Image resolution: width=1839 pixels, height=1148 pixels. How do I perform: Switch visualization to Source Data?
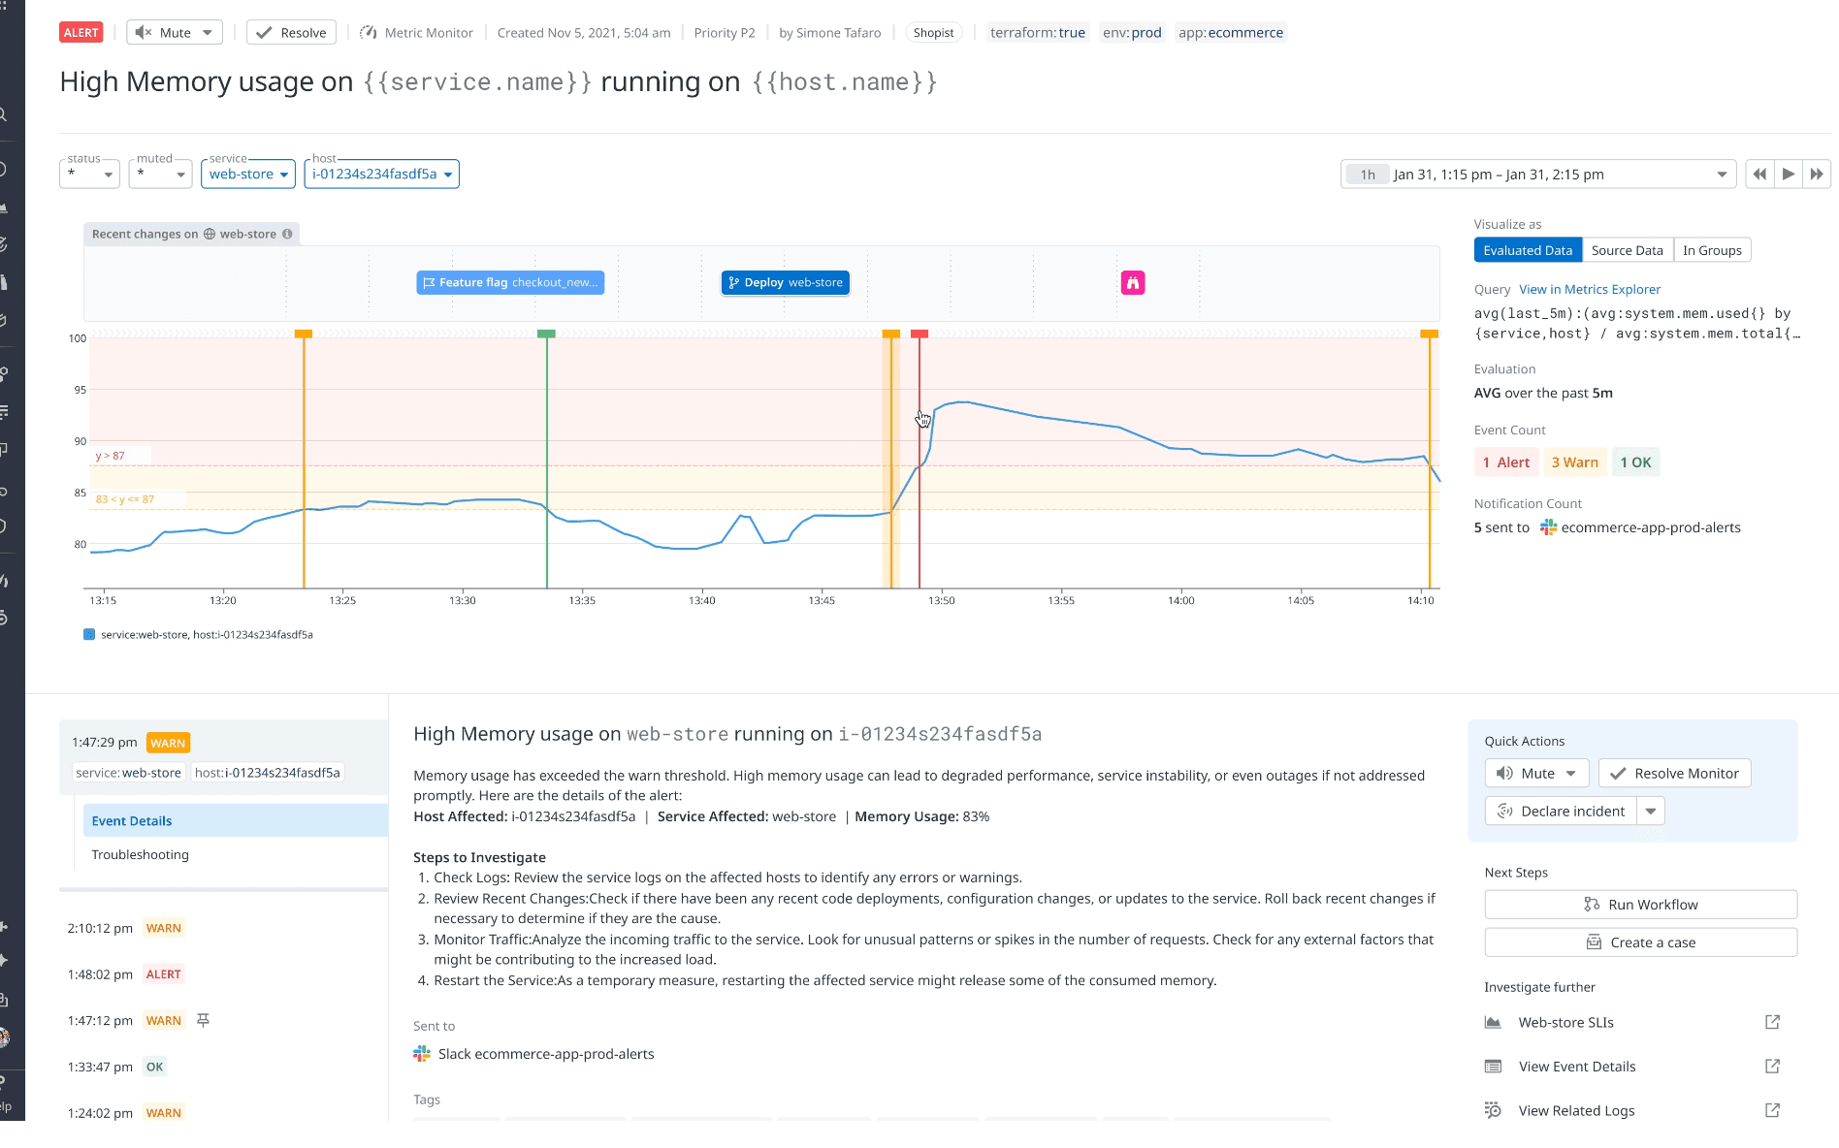click(1627, 250)
